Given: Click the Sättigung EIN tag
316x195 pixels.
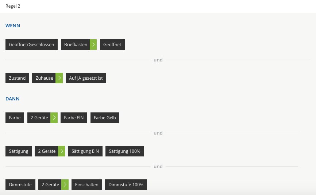Looking at the screenshot, I should coord(85,151).
